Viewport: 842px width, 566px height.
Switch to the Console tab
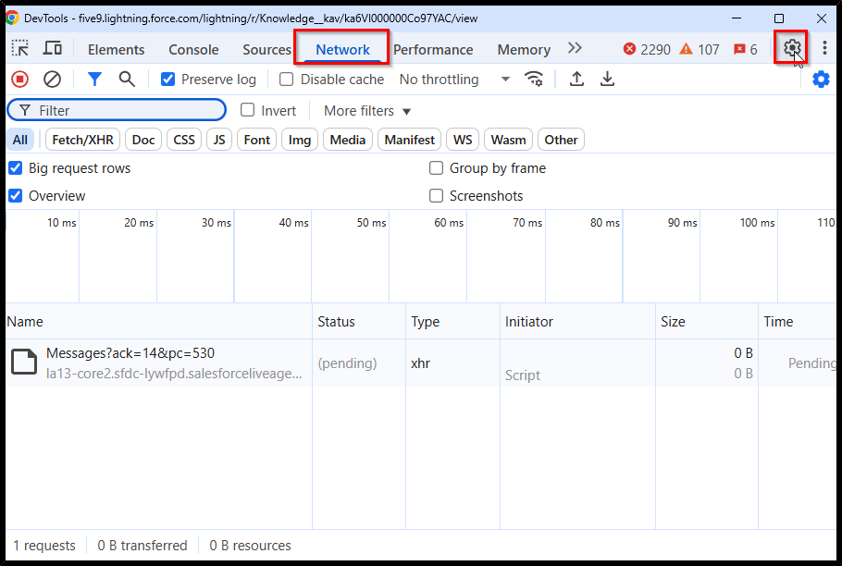[x=193, y=49]
